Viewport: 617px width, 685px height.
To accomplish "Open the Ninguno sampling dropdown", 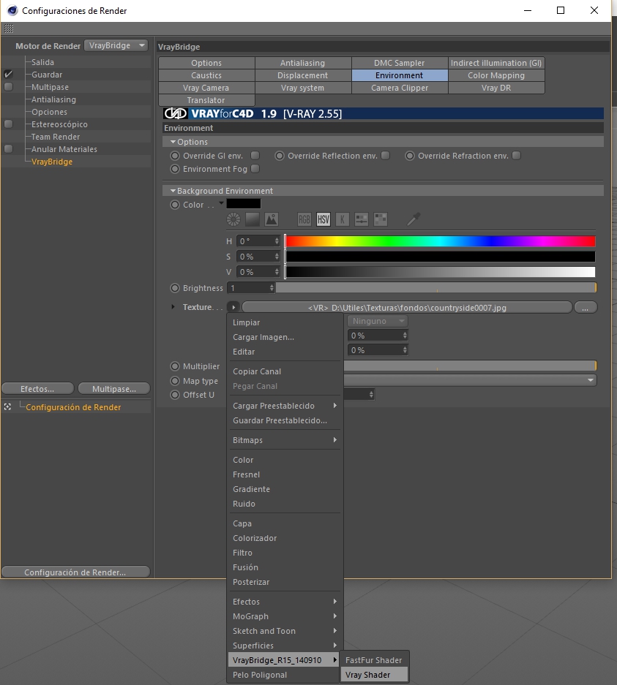I will 378,321.
